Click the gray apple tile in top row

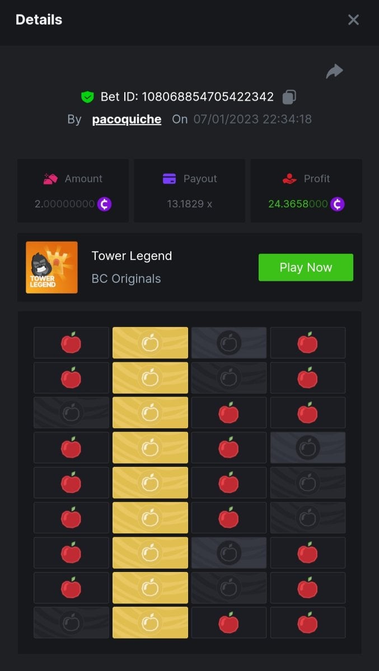coord(229,343)
